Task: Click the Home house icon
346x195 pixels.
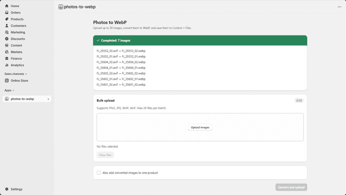Action: (7, 6)
